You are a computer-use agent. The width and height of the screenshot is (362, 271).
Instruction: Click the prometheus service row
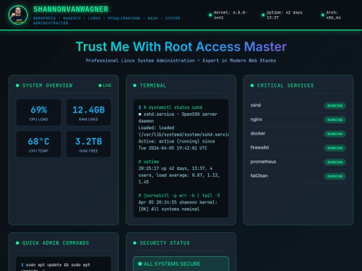coord(298,162)
